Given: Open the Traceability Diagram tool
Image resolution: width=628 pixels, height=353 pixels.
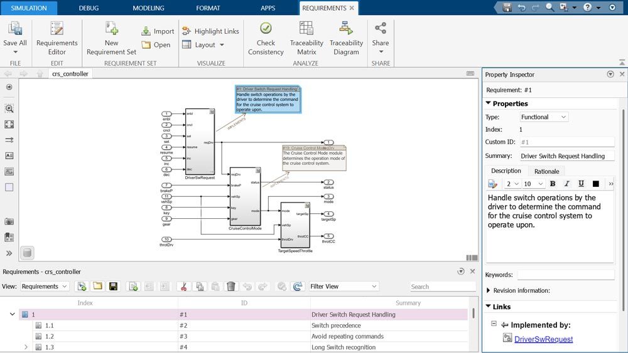Looking at the screenshot, I should coord(346,29).
